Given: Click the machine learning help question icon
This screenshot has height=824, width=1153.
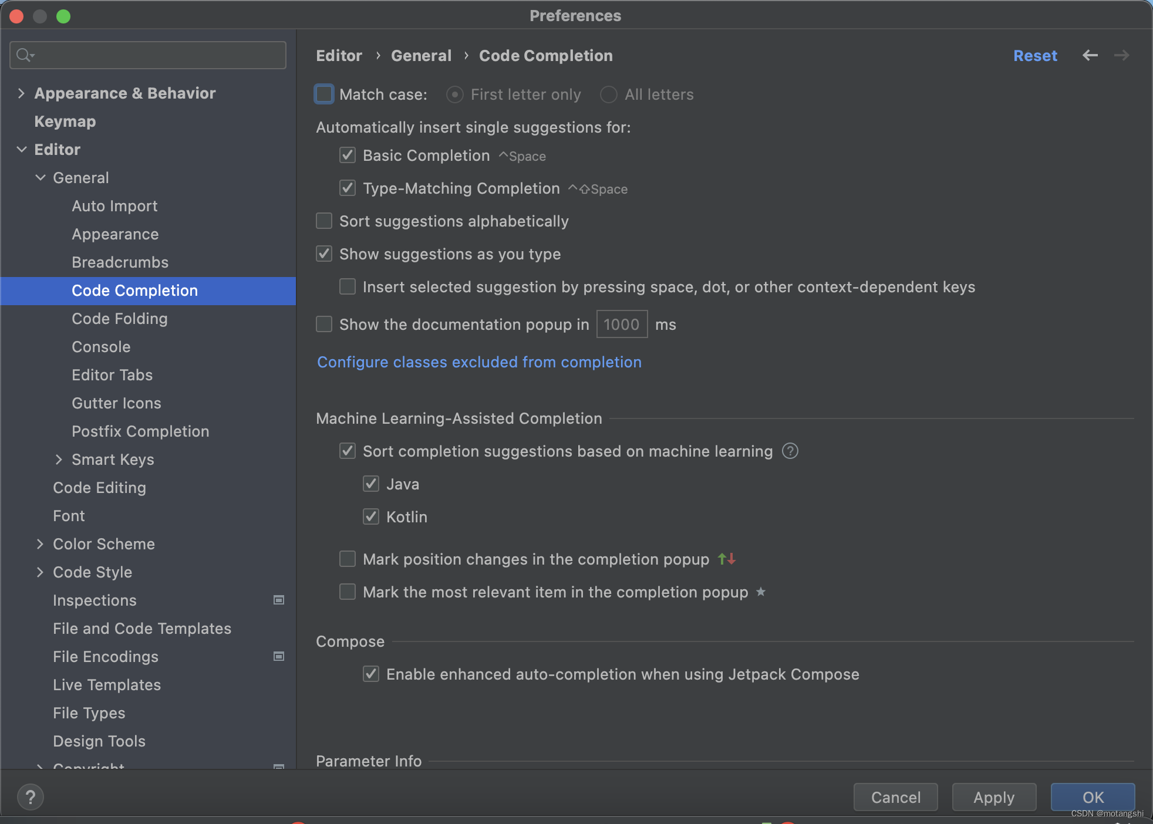Looking at the screenshot, I should (790, 451).
